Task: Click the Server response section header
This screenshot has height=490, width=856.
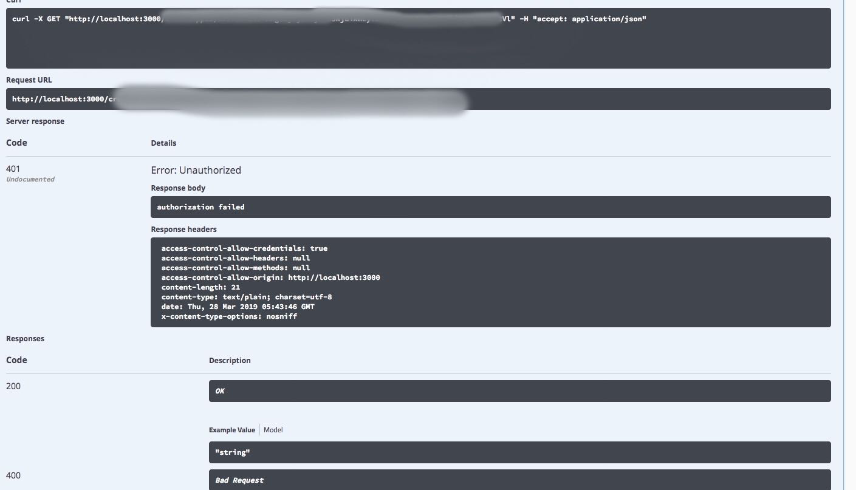Action: coord(35,121)
